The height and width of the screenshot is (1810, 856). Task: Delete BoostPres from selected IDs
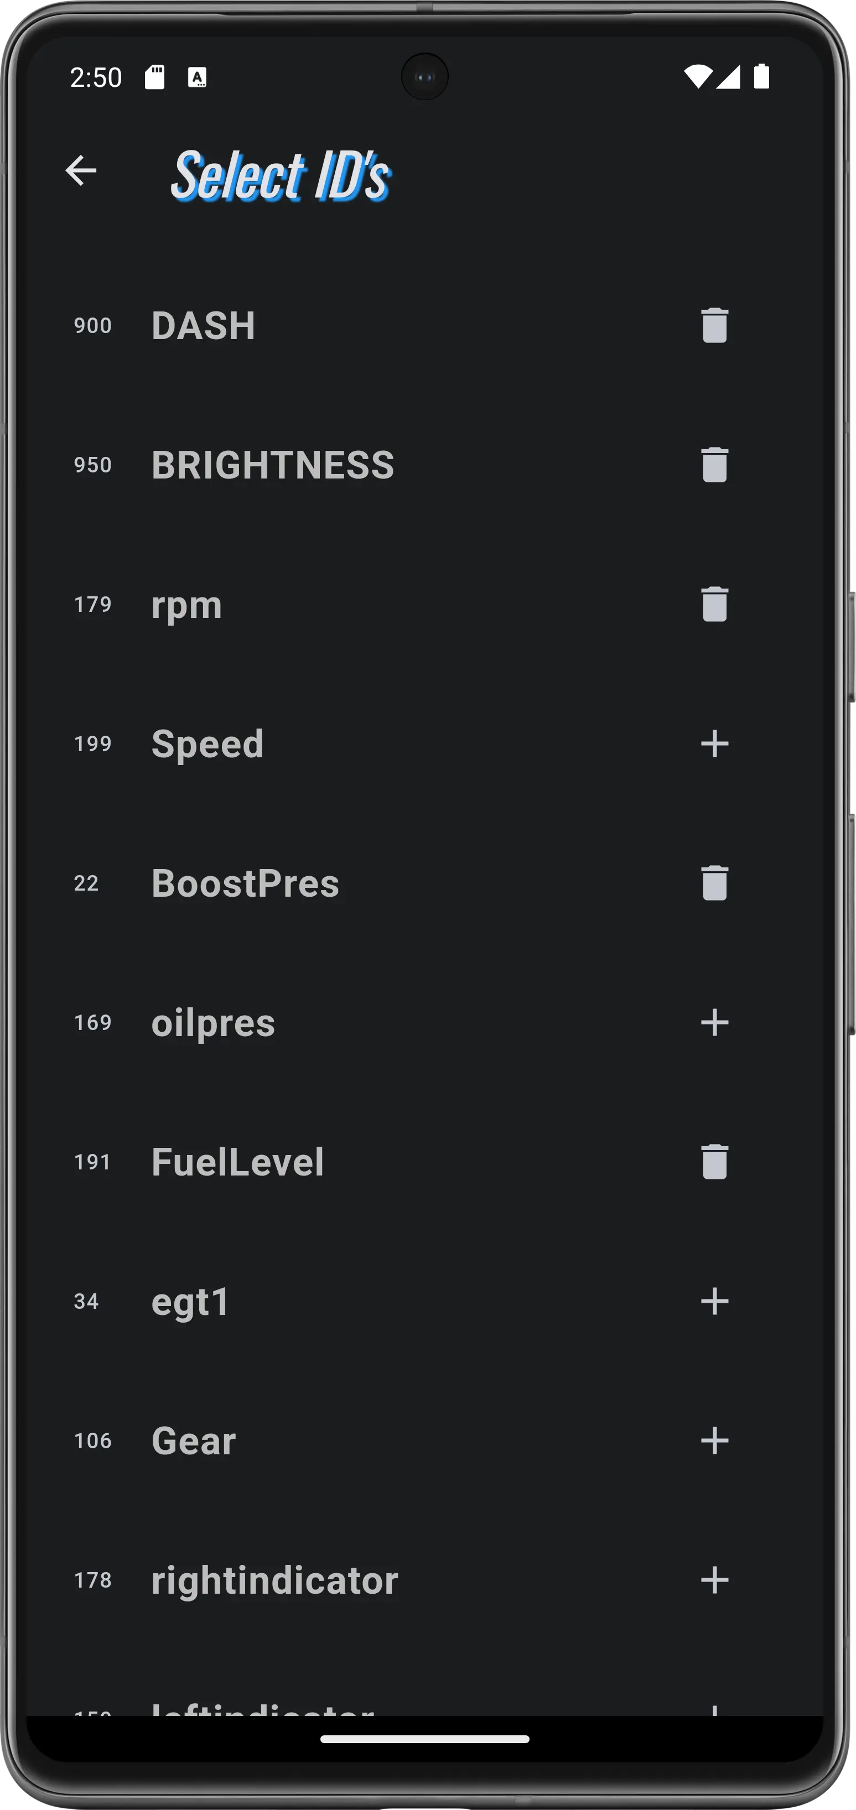[x=714, y=882]
